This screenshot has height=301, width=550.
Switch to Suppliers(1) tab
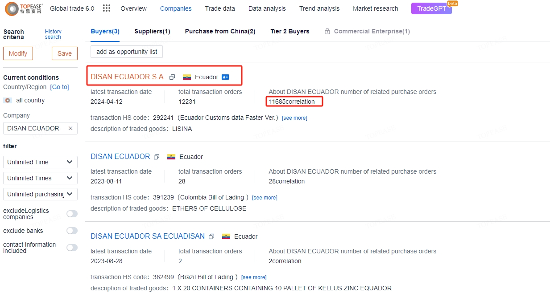point(152,31)
